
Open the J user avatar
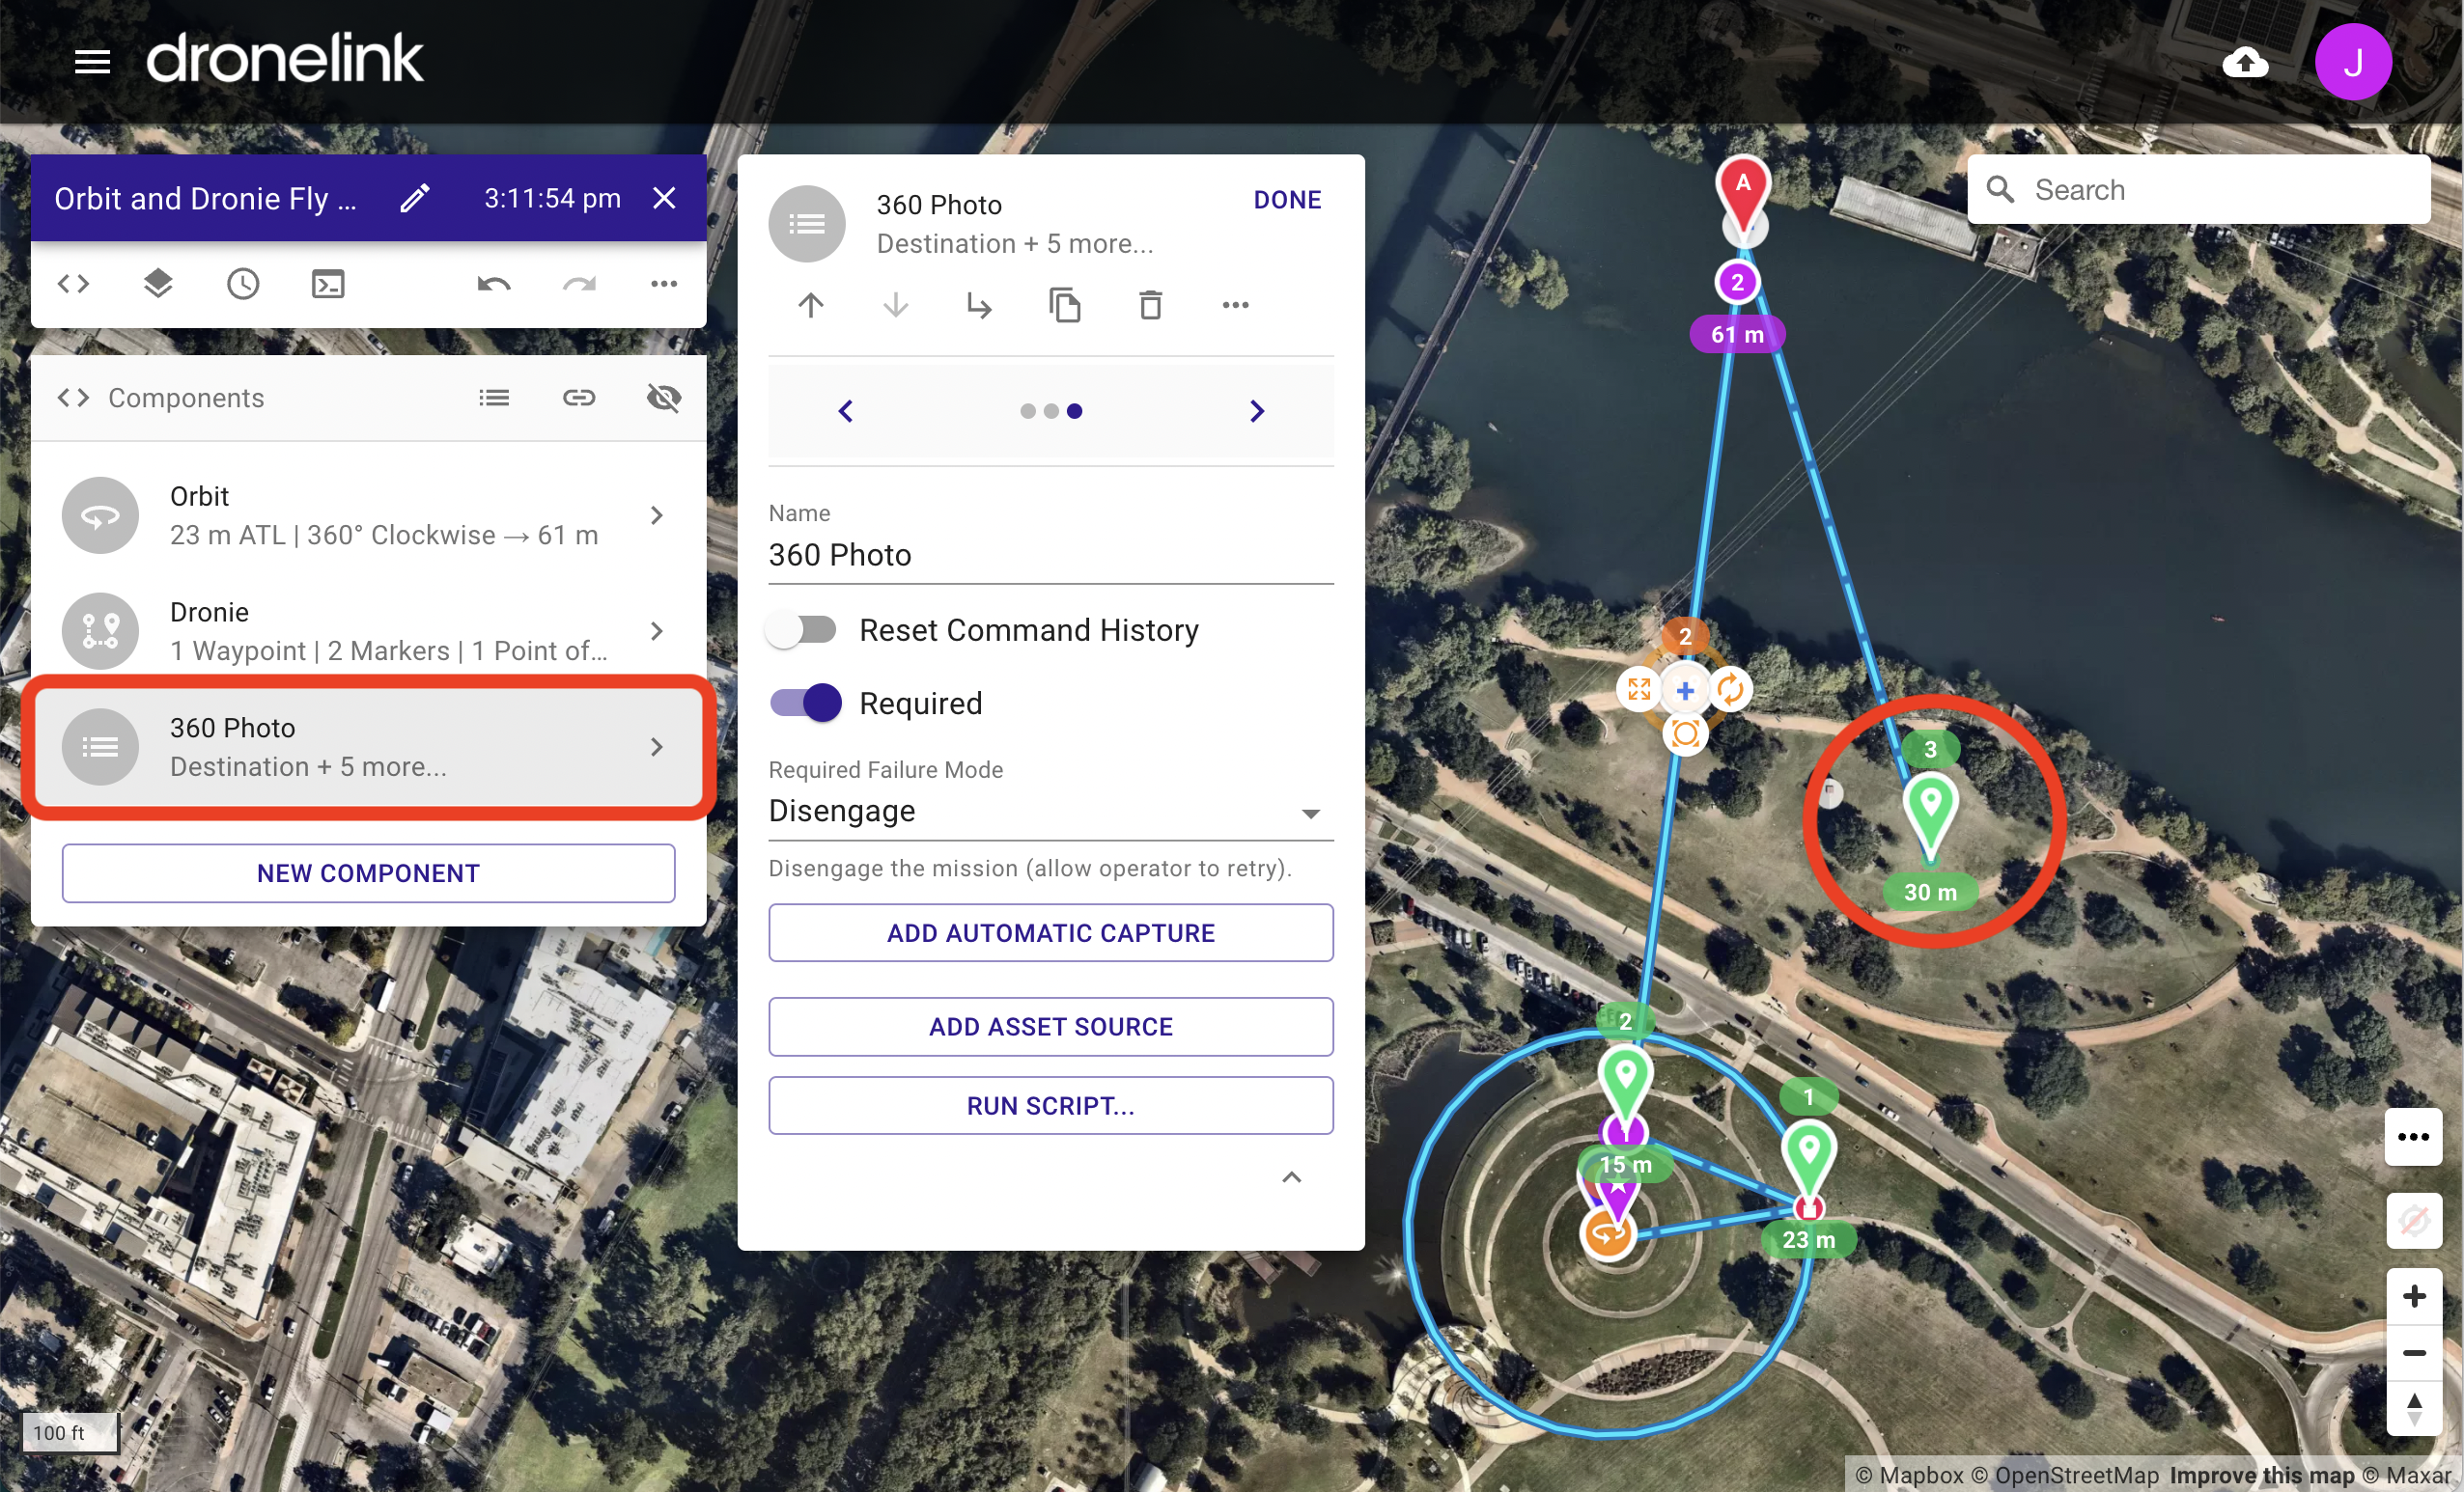pos(2352,62)
